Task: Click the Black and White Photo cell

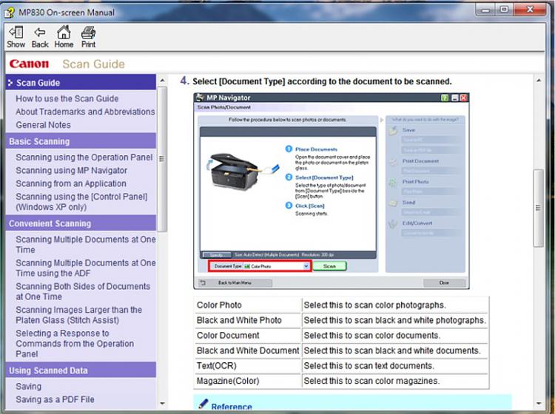Action: click(x=248, y=320)
